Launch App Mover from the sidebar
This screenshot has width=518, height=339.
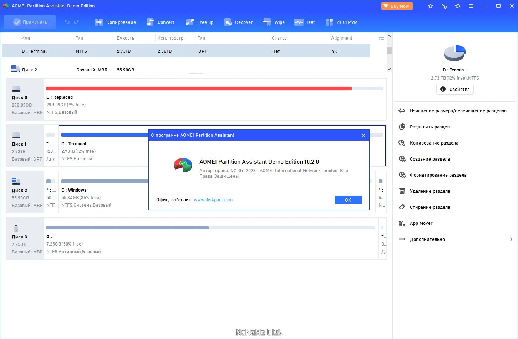click(421, 223)
